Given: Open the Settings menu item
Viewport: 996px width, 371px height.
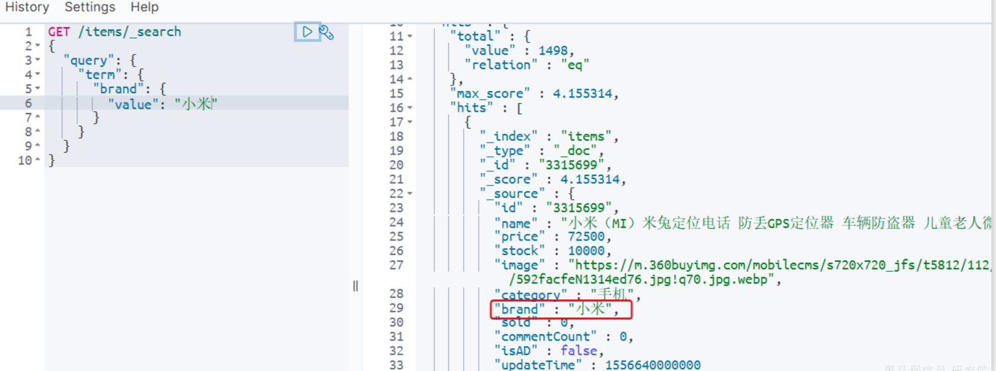Looking at the screenshot, I should click(x=90, y=7).
